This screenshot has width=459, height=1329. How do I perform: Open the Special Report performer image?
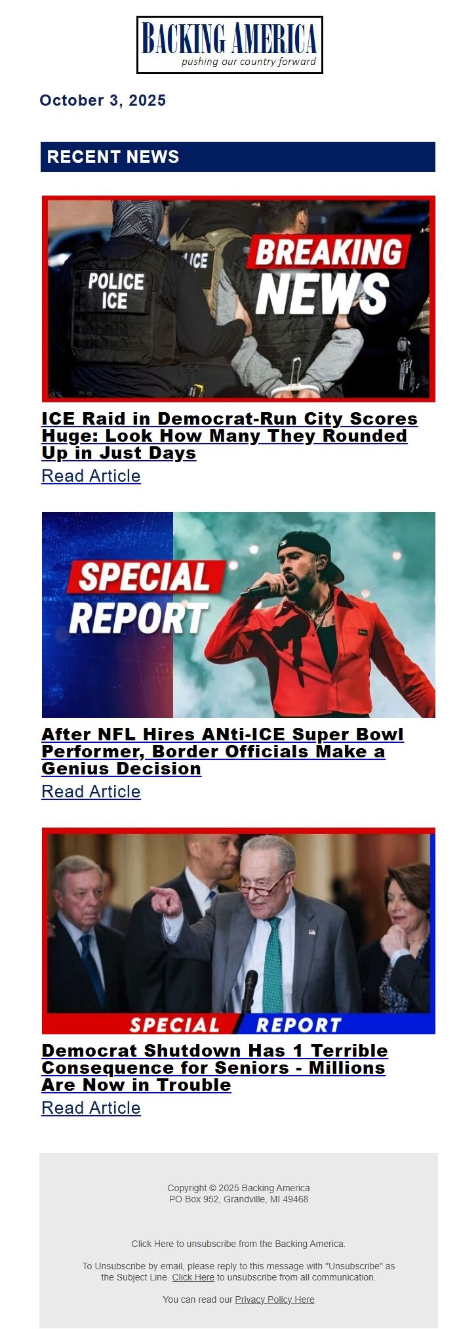click(x=239, y=615)
